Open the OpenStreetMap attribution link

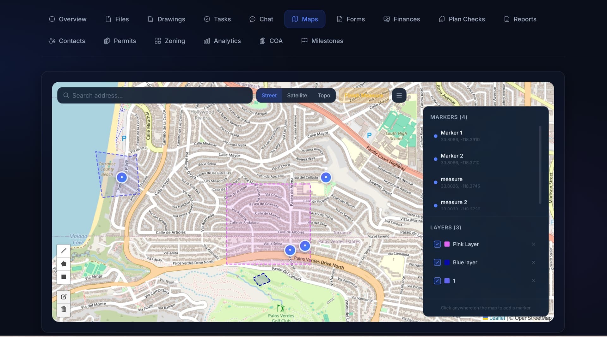click(x=533, y=318)
